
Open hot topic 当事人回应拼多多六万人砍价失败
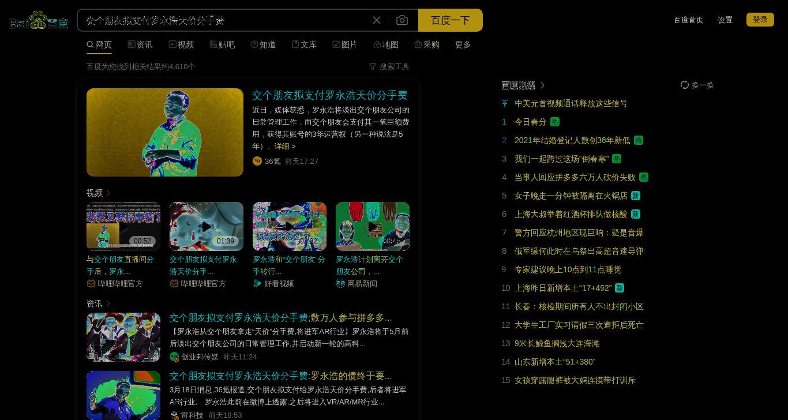575,177
